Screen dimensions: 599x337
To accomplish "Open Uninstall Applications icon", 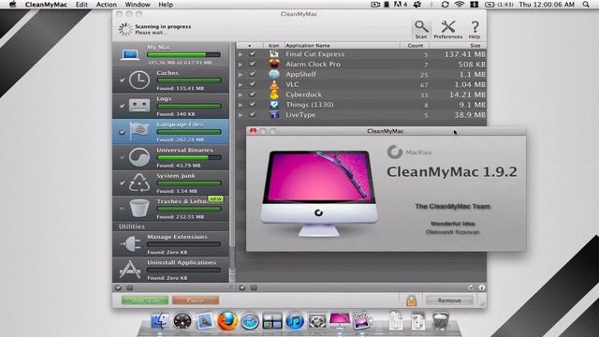I will [x=130, y=270].
